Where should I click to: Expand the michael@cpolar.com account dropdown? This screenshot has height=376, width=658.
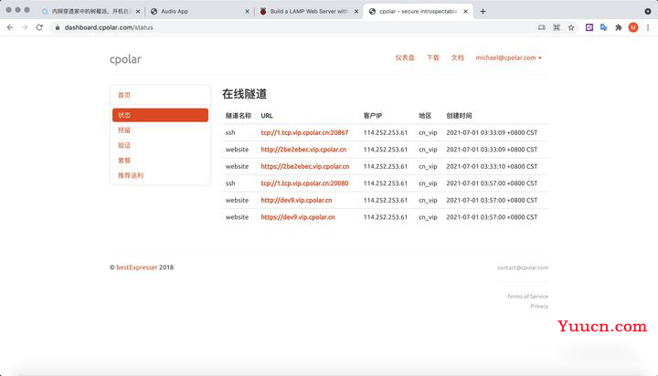508,57
